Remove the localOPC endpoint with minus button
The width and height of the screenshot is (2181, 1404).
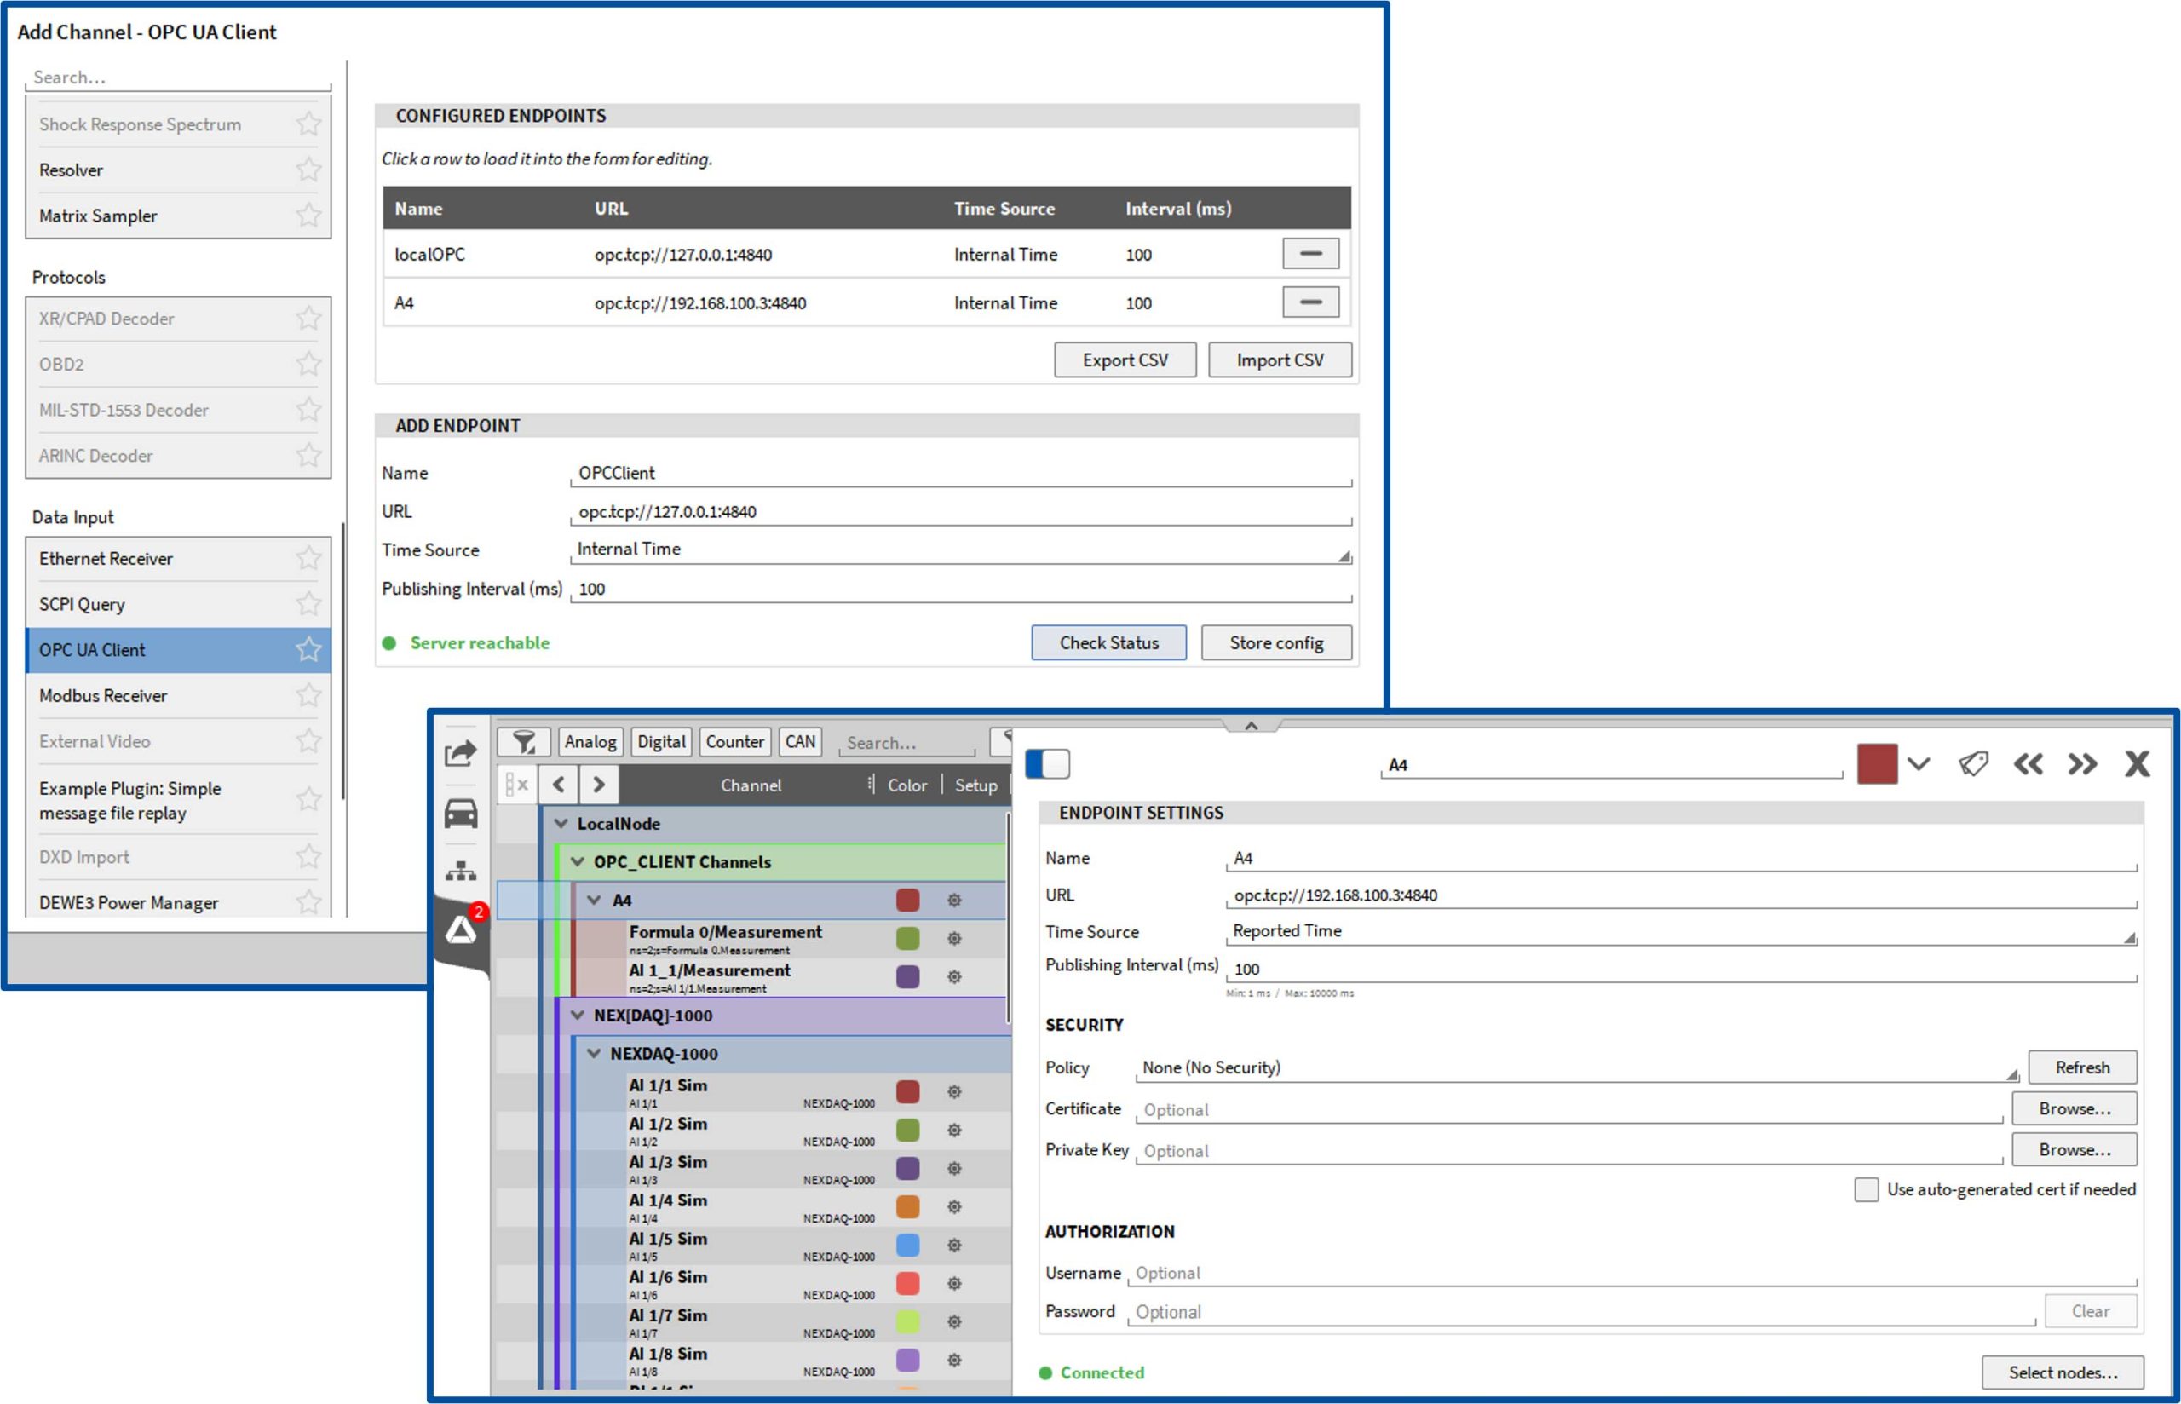1309,253
